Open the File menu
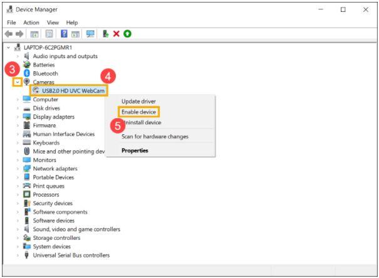Screen dimensions: 379x278 [x=11, y=22]
